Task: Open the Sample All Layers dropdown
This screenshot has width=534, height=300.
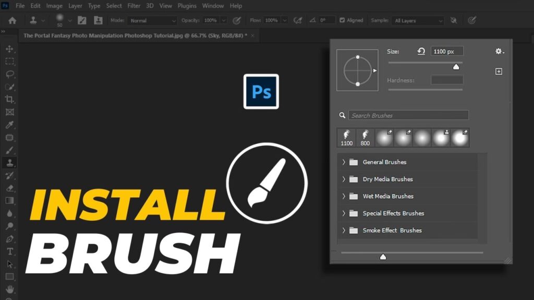Action: pyautogui.click(x=419, y=21)
